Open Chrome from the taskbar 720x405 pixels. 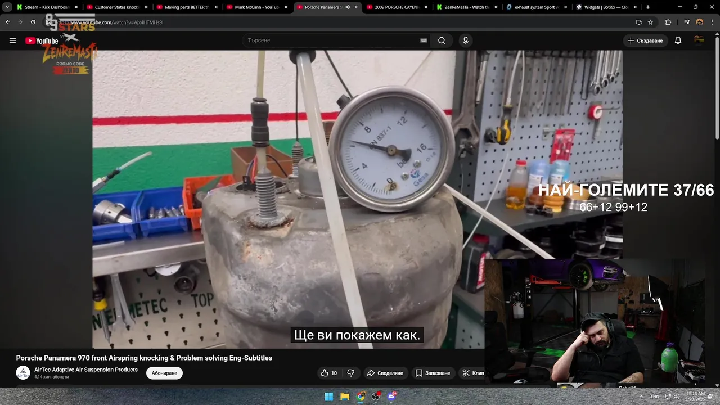(361, 397)
